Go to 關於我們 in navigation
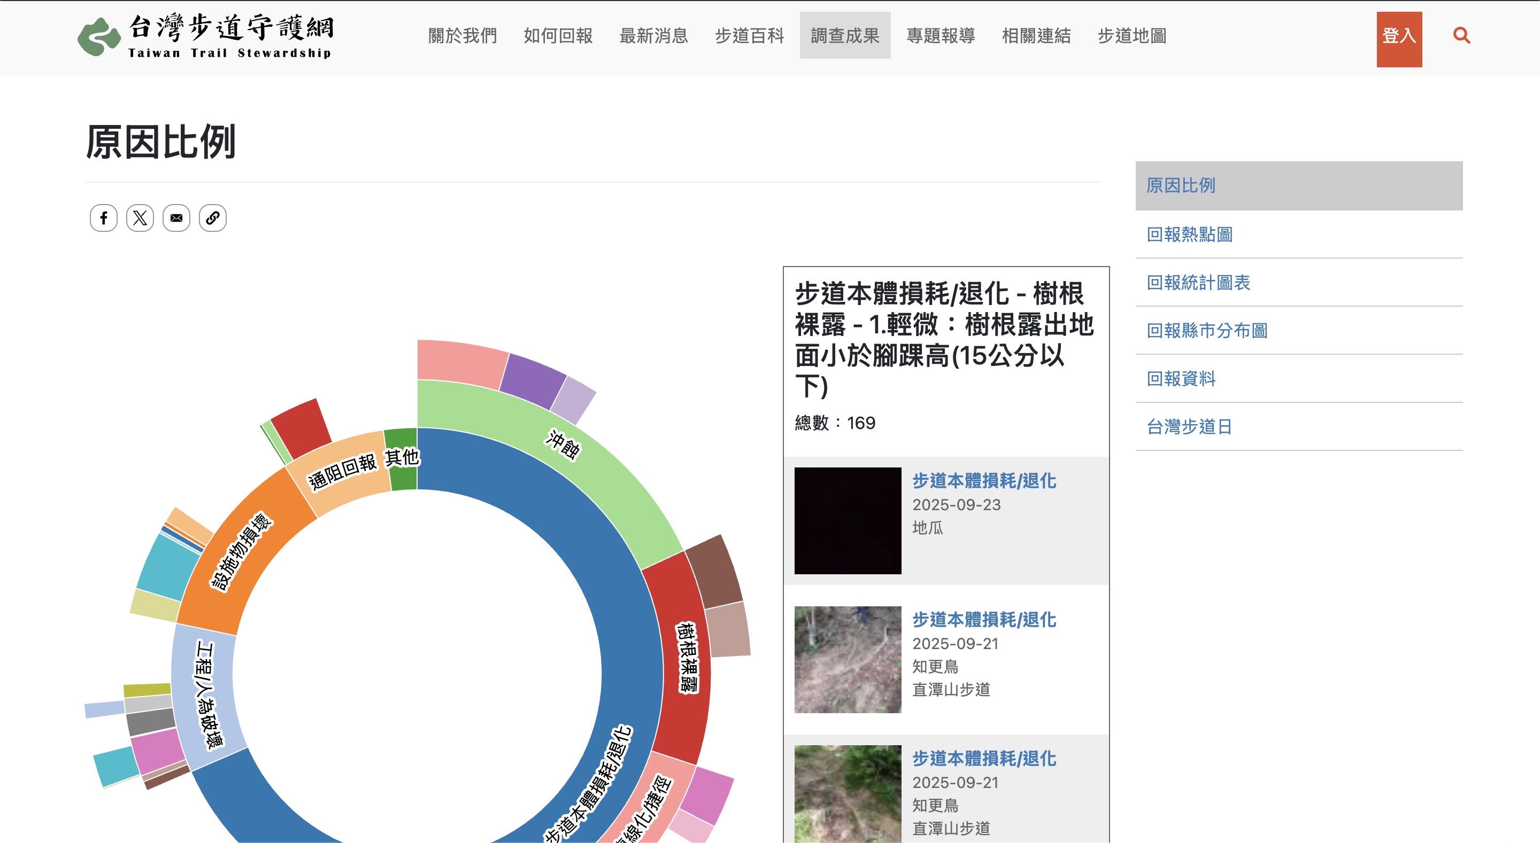 462,36
